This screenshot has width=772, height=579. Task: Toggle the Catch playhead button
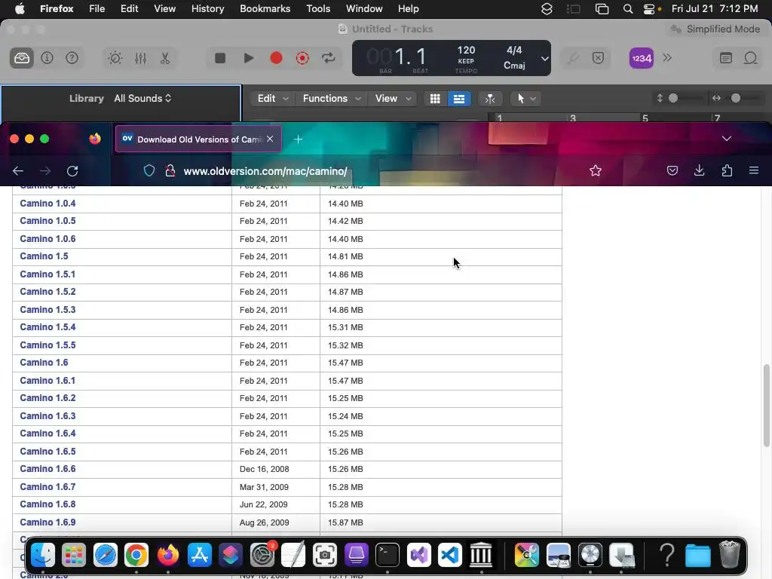[490, 99]
